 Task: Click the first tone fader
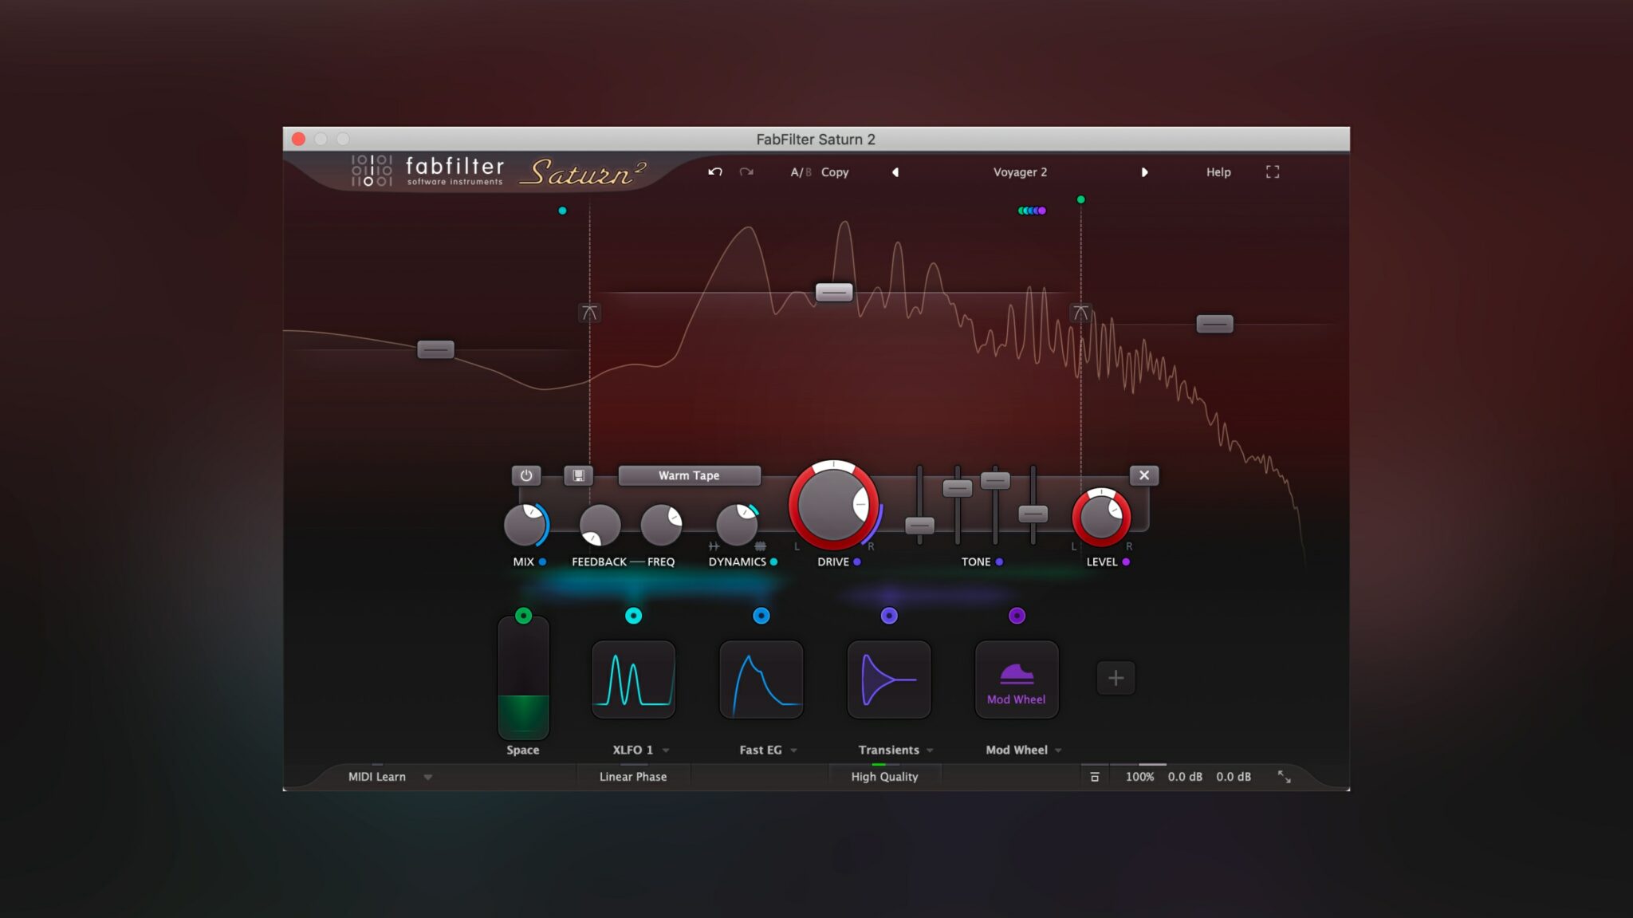[919, 526]
